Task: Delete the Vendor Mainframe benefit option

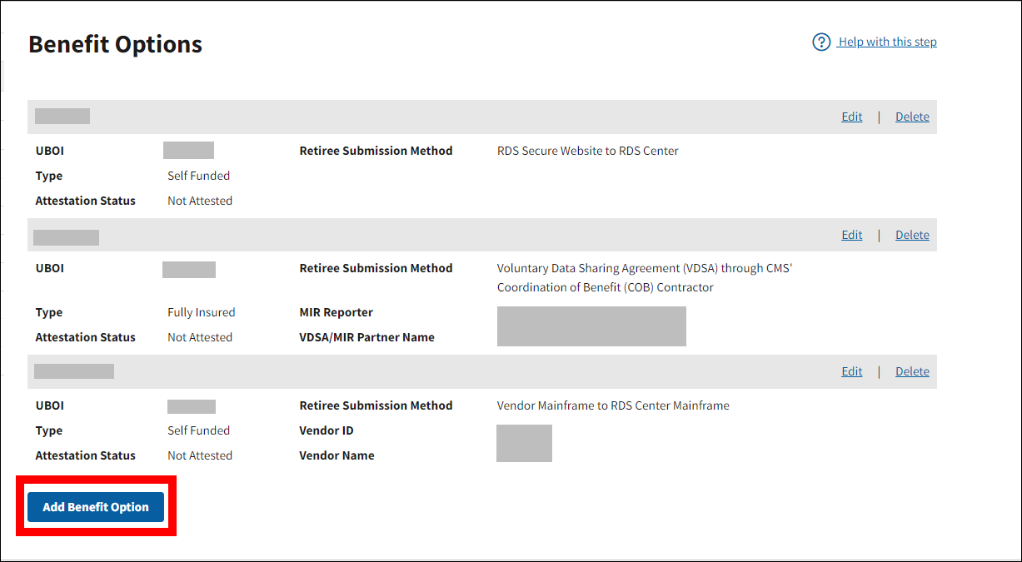Action: point(912,371)
